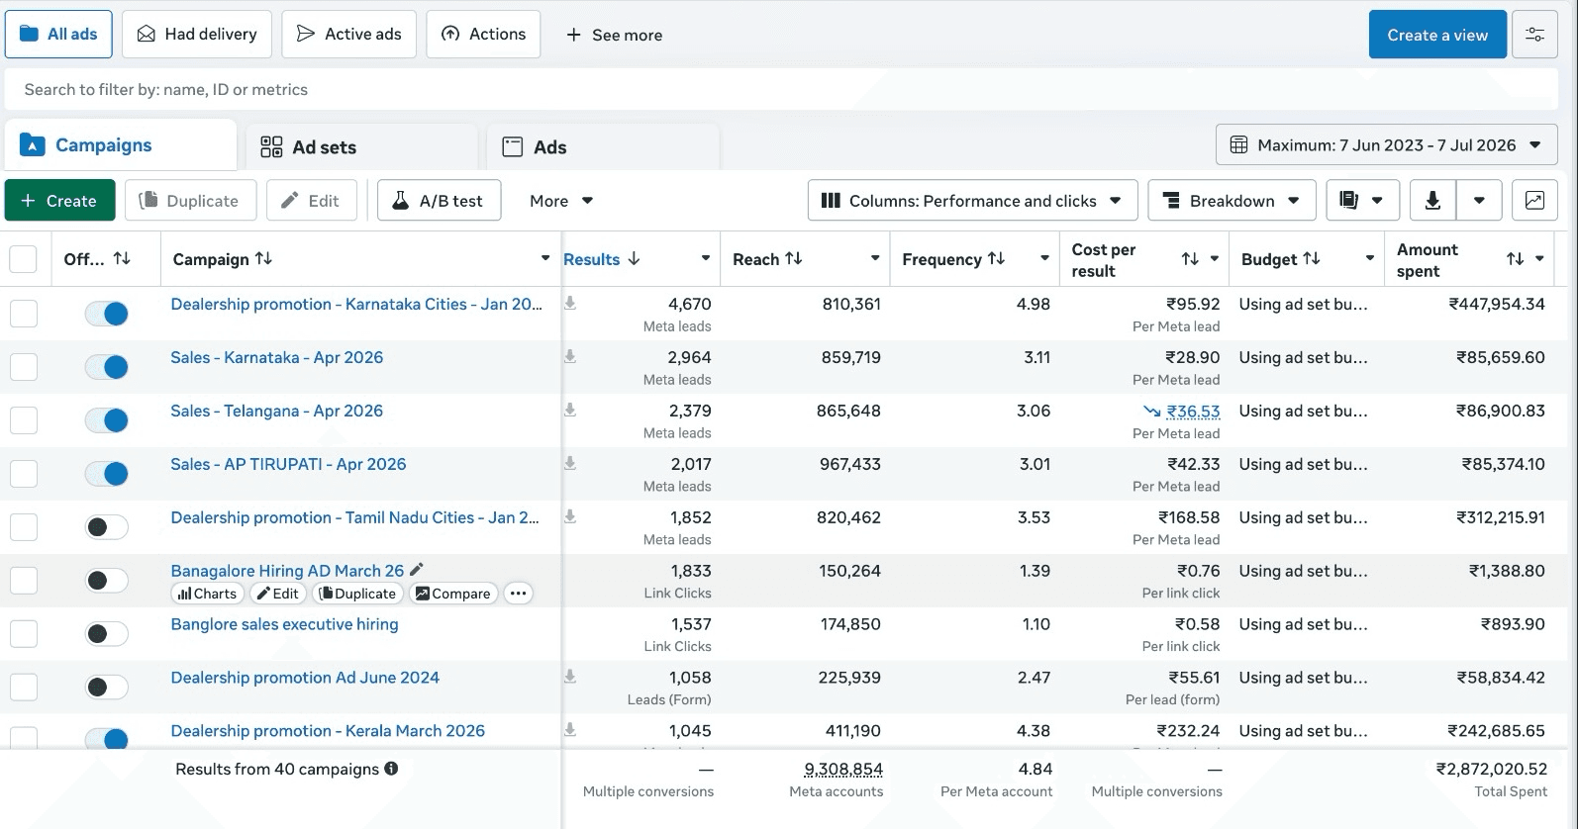The width and height of the screenshot is (1578, 829).
Task: Click download icon in Dealership Kerala March 2026 results
Action: pyautogui.click(x=570, y=731)
